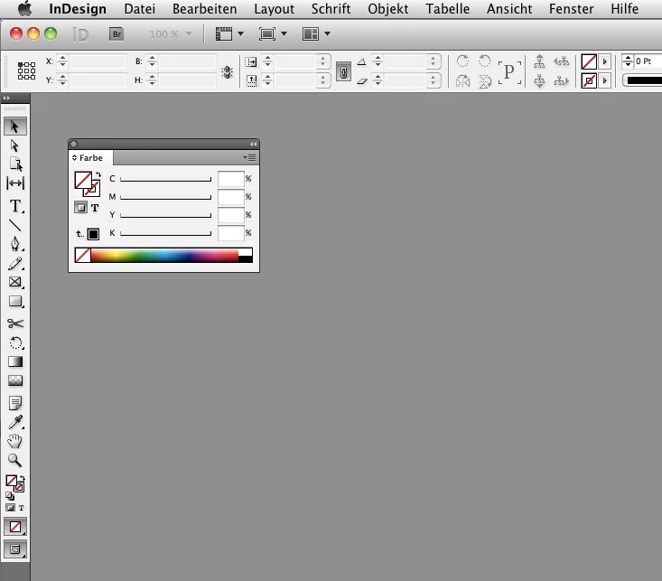This screenshot has width=662, height=581.
Task: Expand the fill color arrow in control bar
Action: 604,61
